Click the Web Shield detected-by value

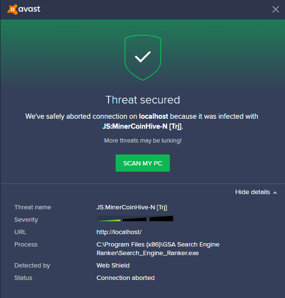113,265
